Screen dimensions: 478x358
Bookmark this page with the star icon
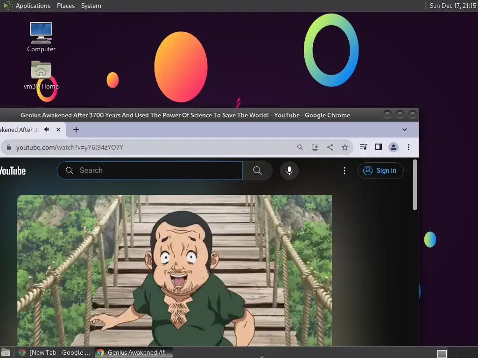click(x=345, y=147)
